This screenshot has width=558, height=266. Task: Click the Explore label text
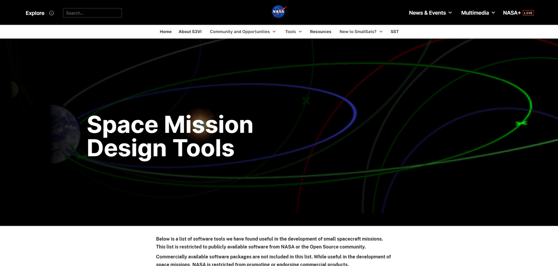tap(35, 13)
